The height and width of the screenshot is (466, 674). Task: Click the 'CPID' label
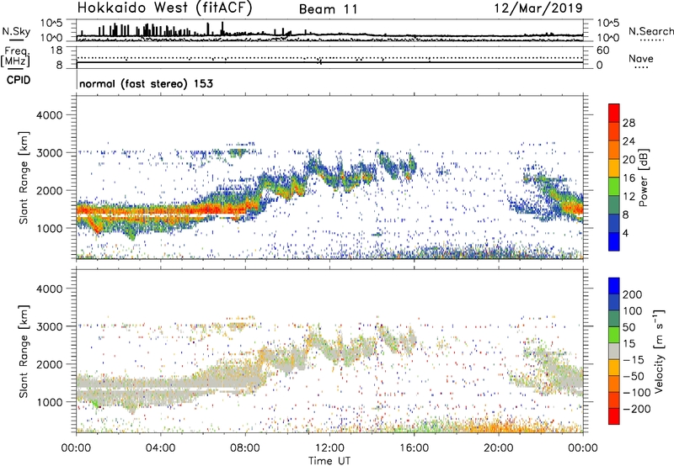tap(19, 80)
